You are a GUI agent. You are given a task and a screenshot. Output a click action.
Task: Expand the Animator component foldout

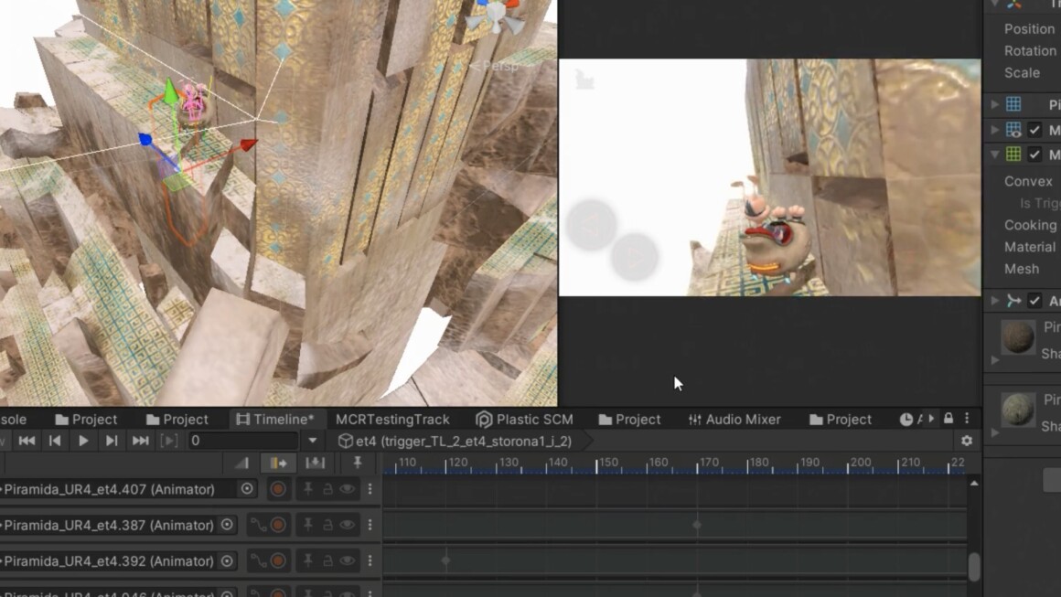coord(995,301)
